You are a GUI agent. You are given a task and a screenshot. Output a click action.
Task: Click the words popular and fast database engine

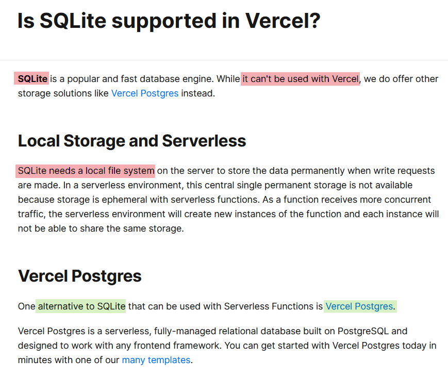point(140,79)
